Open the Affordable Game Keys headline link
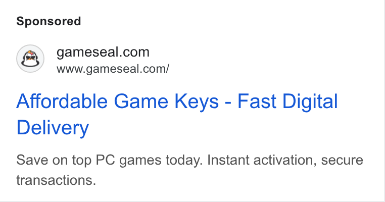 (177, 114)
